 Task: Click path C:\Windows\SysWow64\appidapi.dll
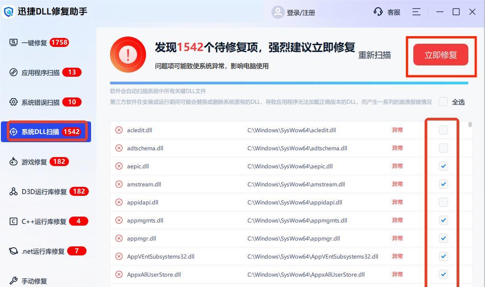pyautogui.click(x=295, y=203)
